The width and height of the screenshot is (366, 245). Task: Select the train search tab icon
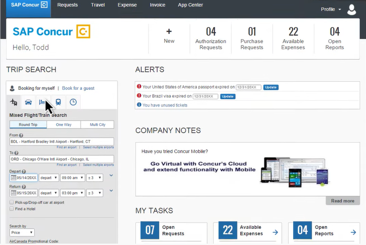(x=58, y=102)
